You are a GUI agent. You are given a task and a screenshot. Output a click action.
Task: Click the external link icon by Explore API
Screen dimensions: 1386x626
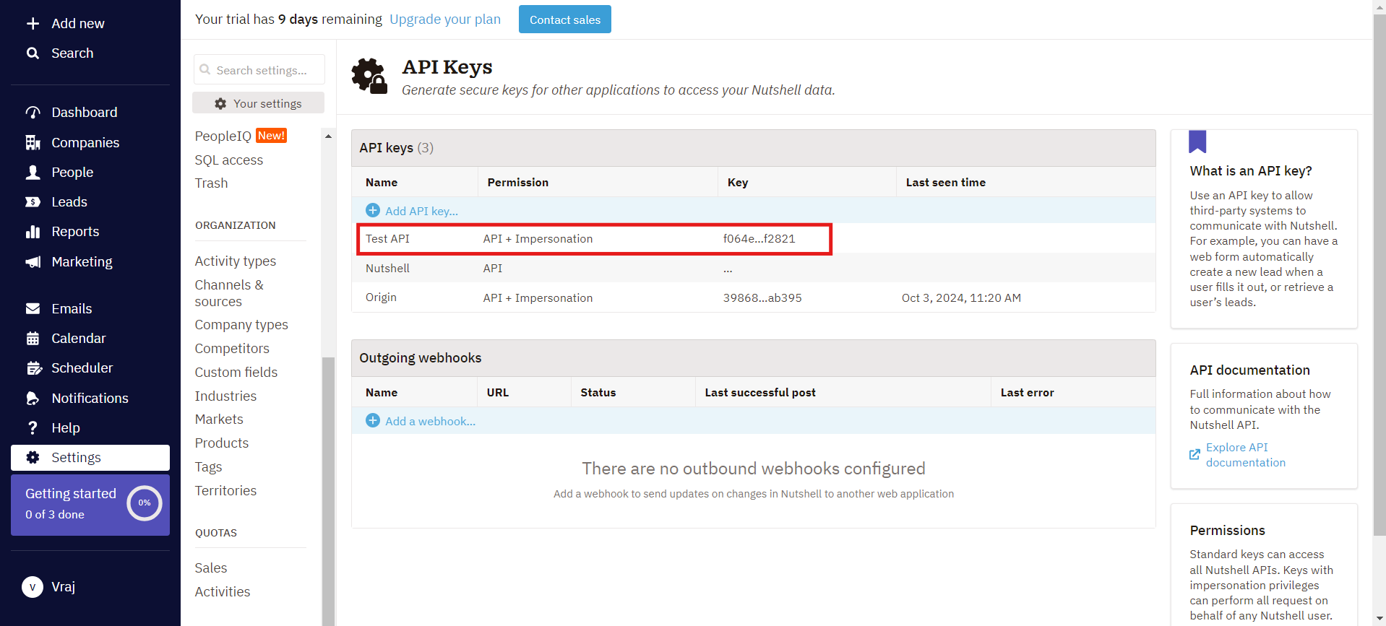coord(1195,455)
